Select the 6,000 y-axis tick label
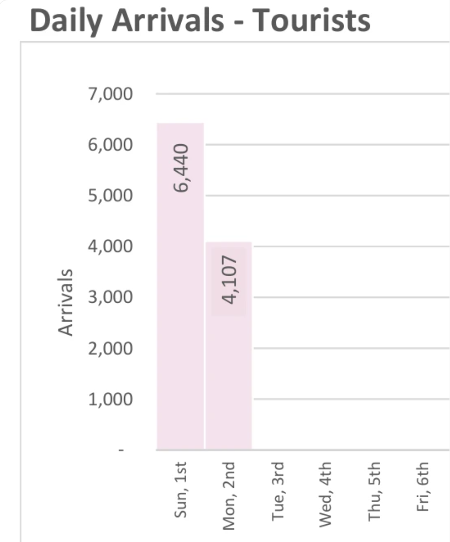The height and width of the screenshot is (542, 450). point(110,145)
